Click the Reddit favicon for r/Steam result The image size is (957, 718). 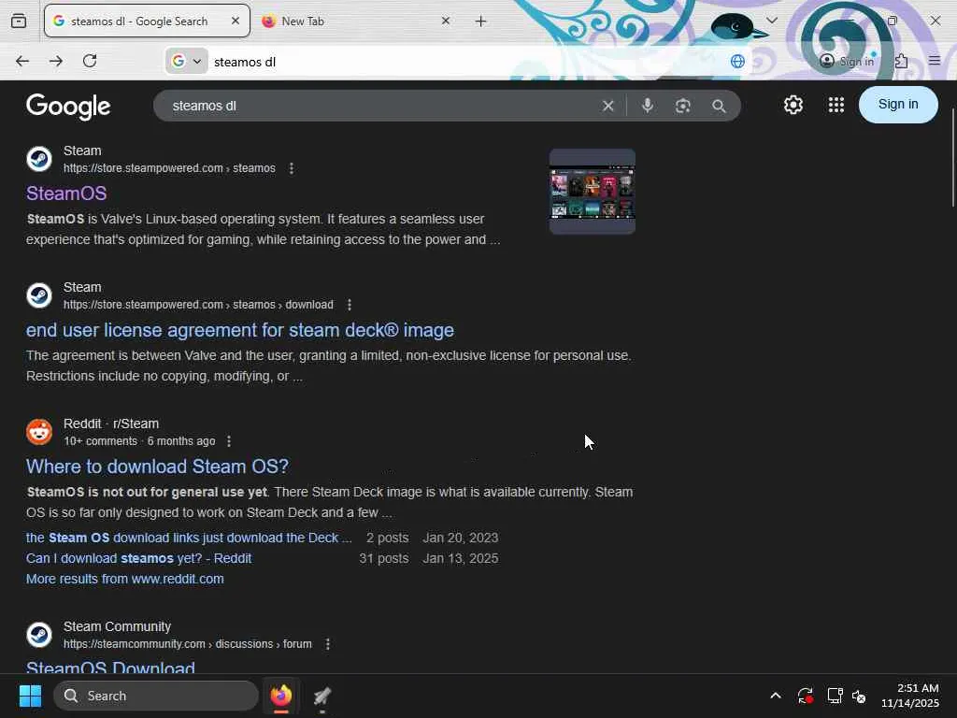point(39,432)
